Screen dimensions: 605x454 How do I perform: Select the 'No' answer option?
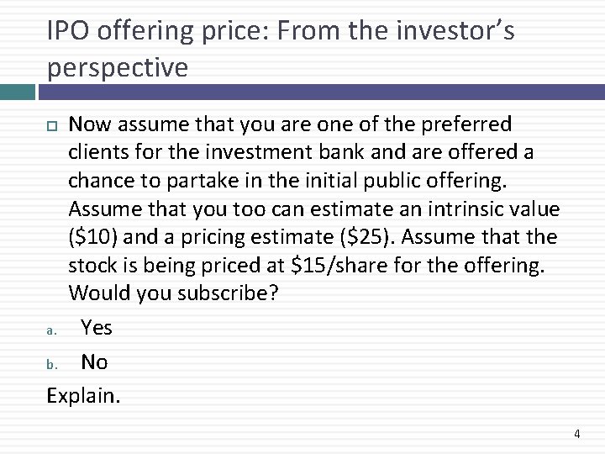point(94,362)
